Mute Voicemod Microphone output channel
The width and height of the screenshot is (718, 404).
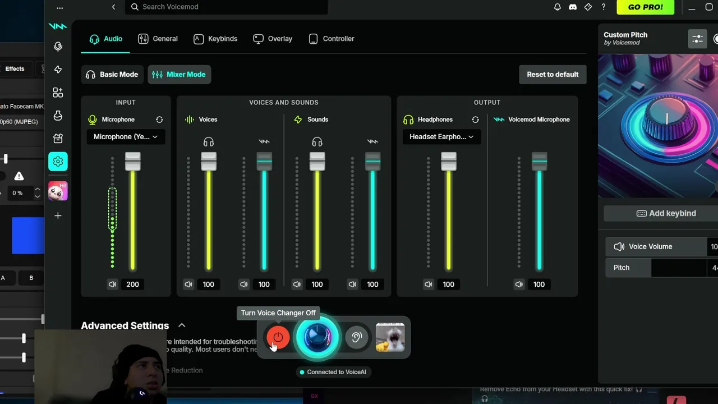coord(519,284)
